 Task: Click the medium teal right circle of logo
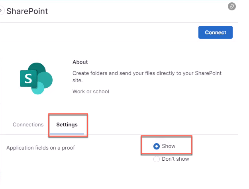pyautogui.click(x=46, y=80)
